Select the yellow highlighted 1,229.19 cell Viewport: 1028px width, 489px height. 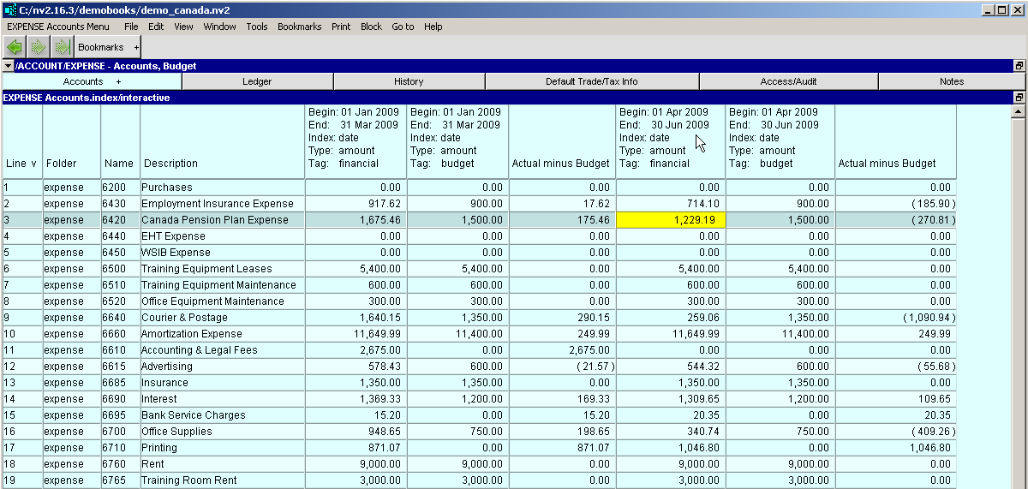[670, 220]
